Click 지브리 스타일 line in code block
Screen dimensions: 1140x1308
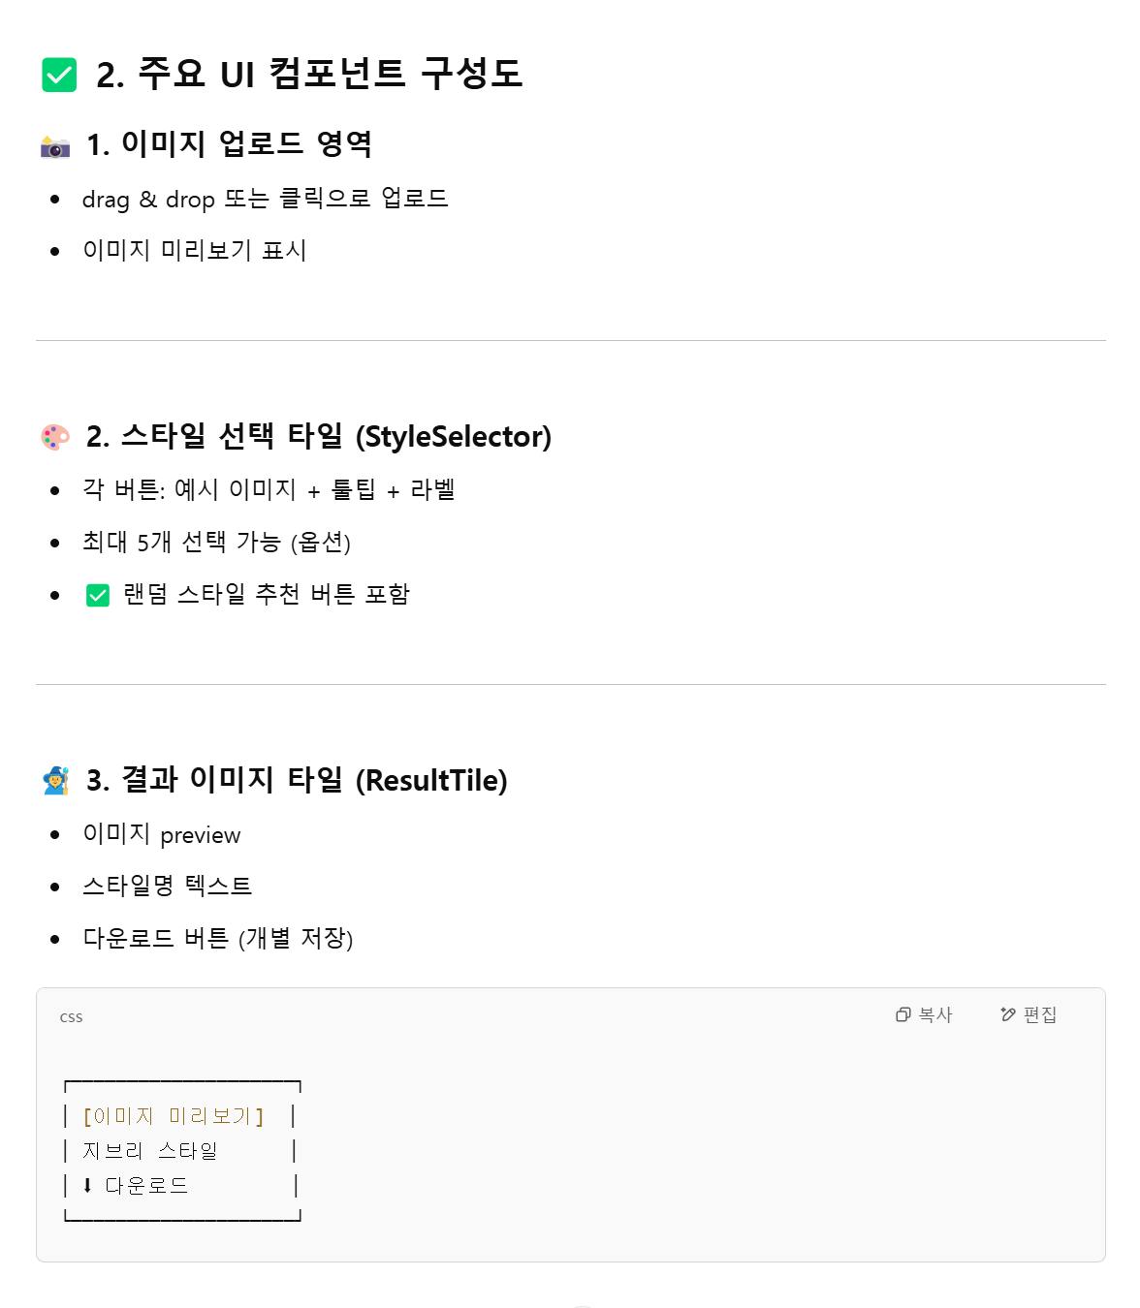point(150,1151)
